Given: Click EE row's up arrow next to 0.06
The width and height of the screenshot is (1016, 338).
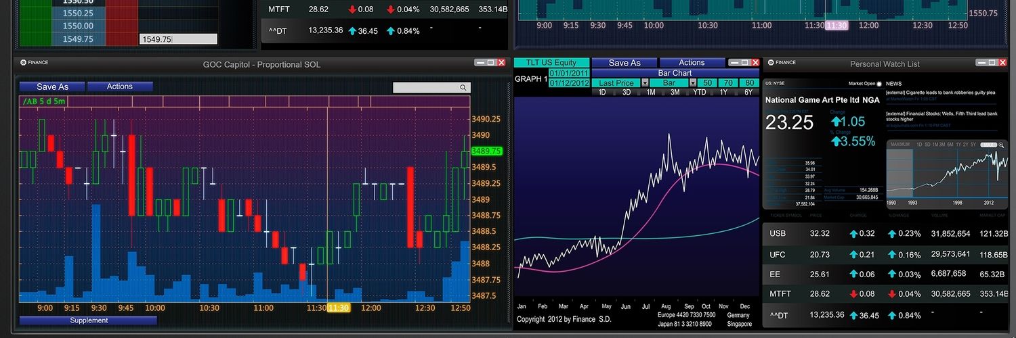Looking at the screenshot, I should pos(853,274).
